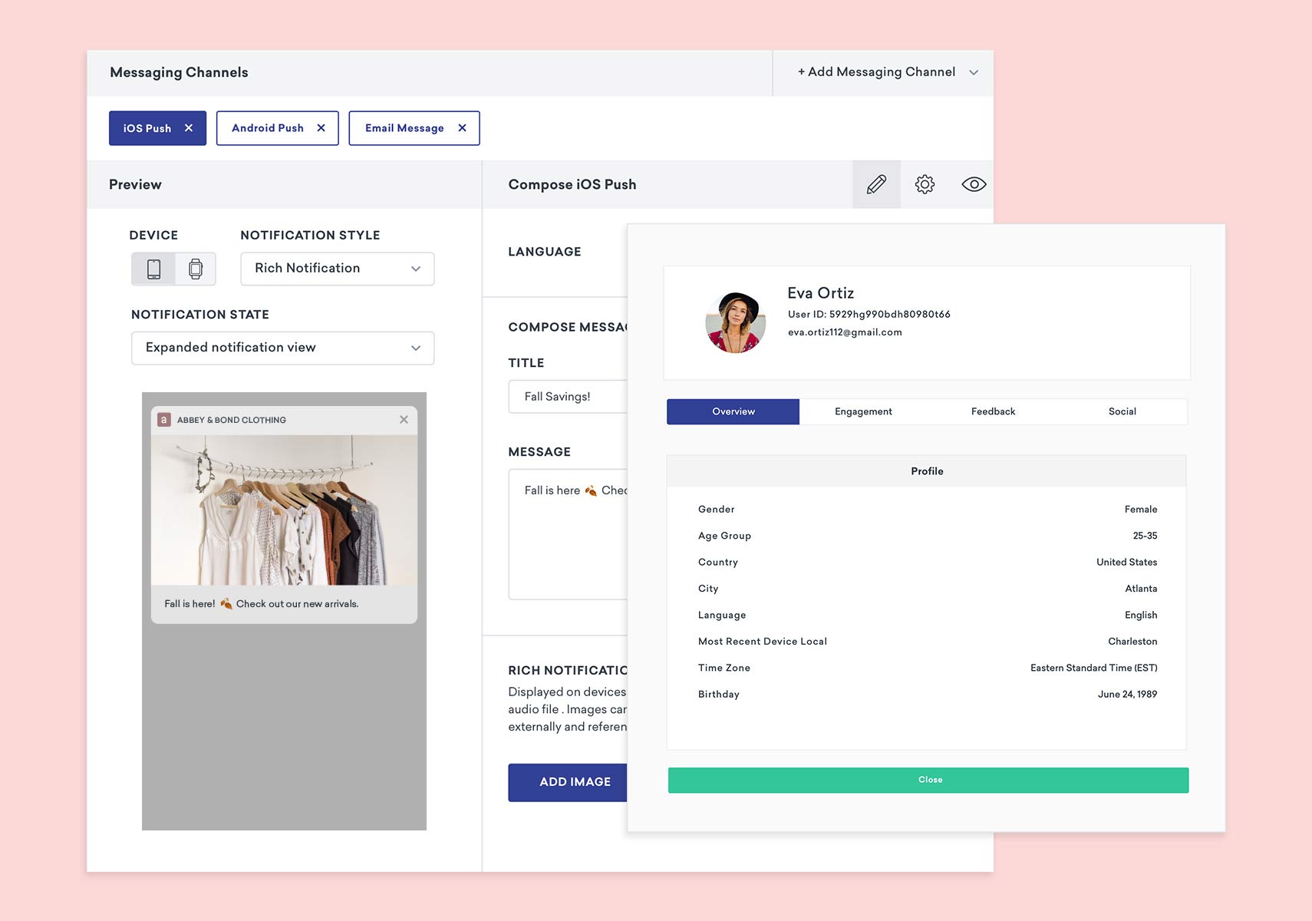This screenshot has width=1312, height=921.
Task: Open the gear settings icon
Action: (925, 184)
